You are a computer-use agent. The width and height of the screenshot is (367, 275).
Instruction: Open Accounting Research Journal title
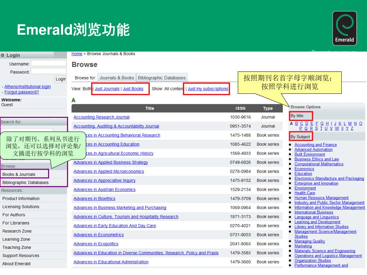(101, 117)
